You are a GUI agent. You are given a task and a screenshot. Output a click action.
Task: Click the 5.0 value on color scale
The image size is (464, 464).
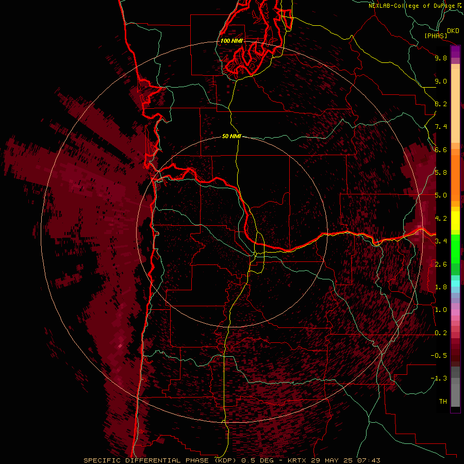click(x=441, y=195)
